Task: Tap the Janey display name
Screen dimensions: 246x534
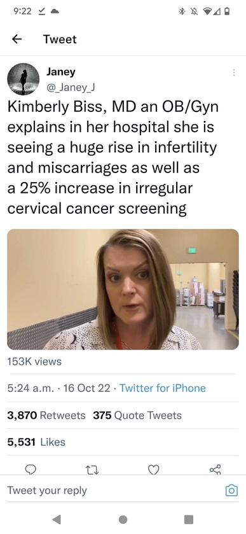Action: coord(60,72)
